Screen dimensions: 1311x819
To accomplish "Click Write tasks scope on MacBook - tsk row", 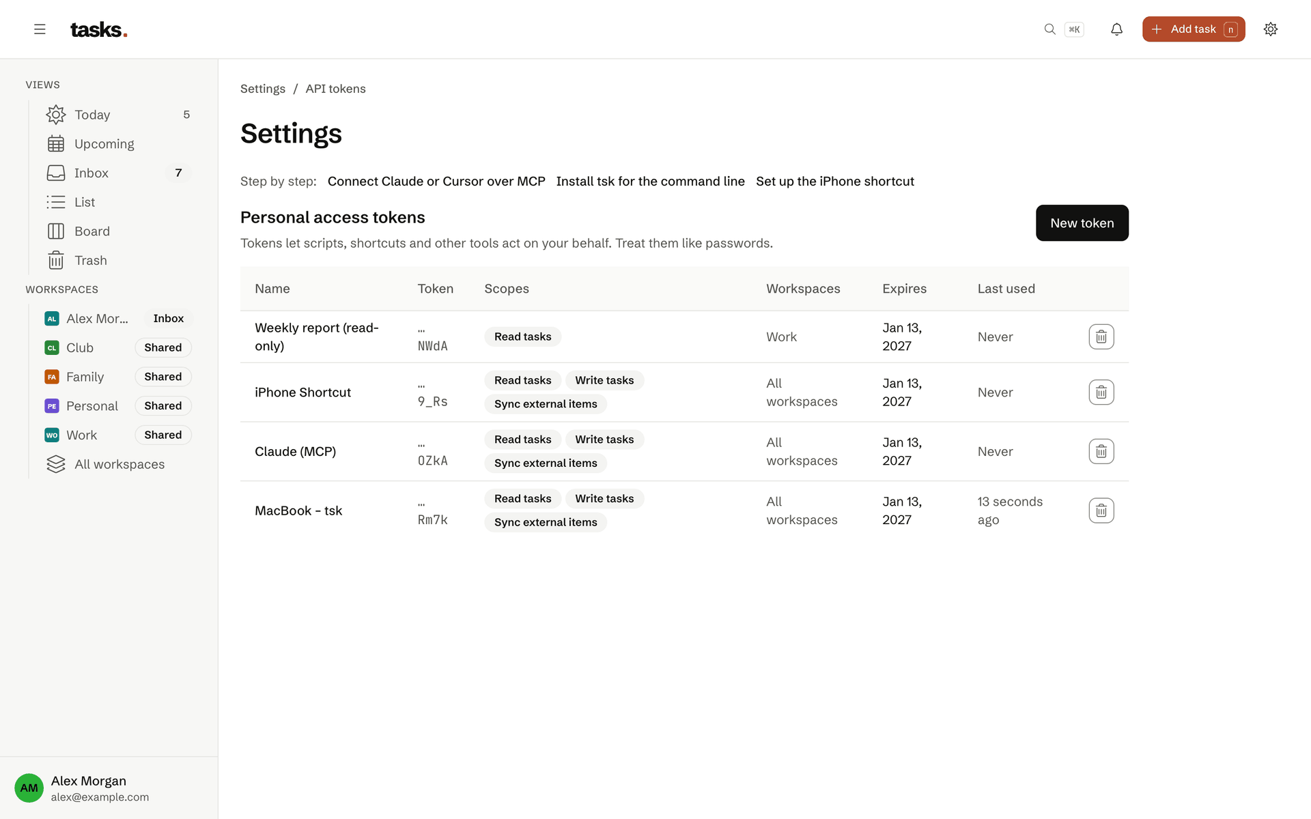I will 604,499.
